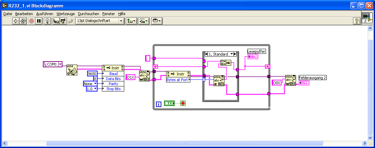Screen dimensions: 375x148
Task: Open the Ausführen menu
Action: 45,14
